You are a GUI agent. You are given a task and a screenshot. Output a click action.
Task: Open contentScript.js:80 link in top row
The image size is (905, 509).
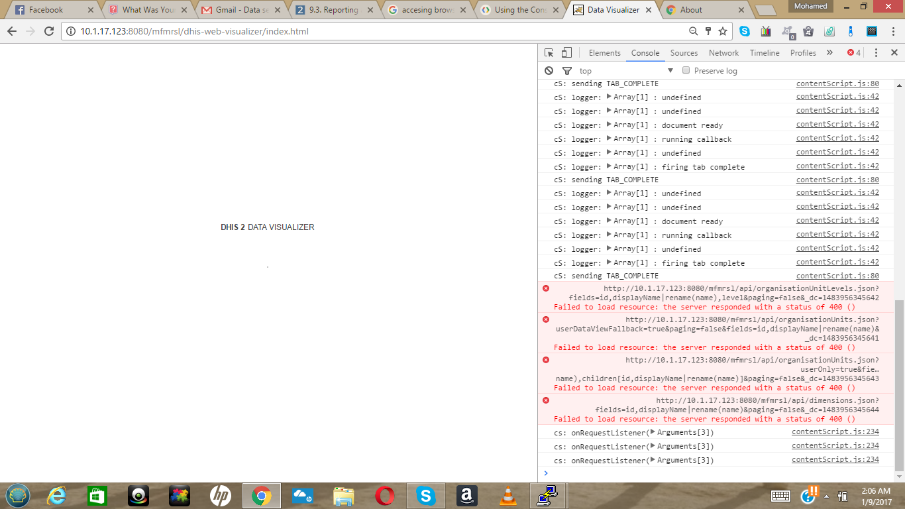[837, 84]
